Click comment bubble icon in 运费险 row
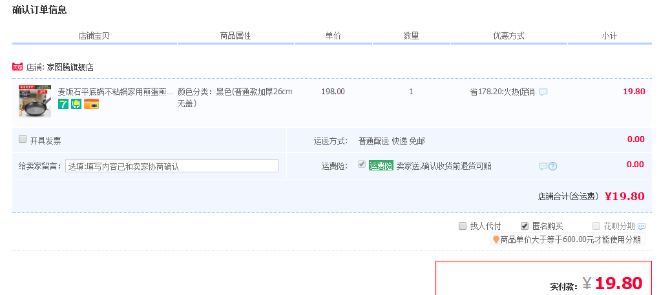Screen dimensions: 670x295 (x=543, y=167)
